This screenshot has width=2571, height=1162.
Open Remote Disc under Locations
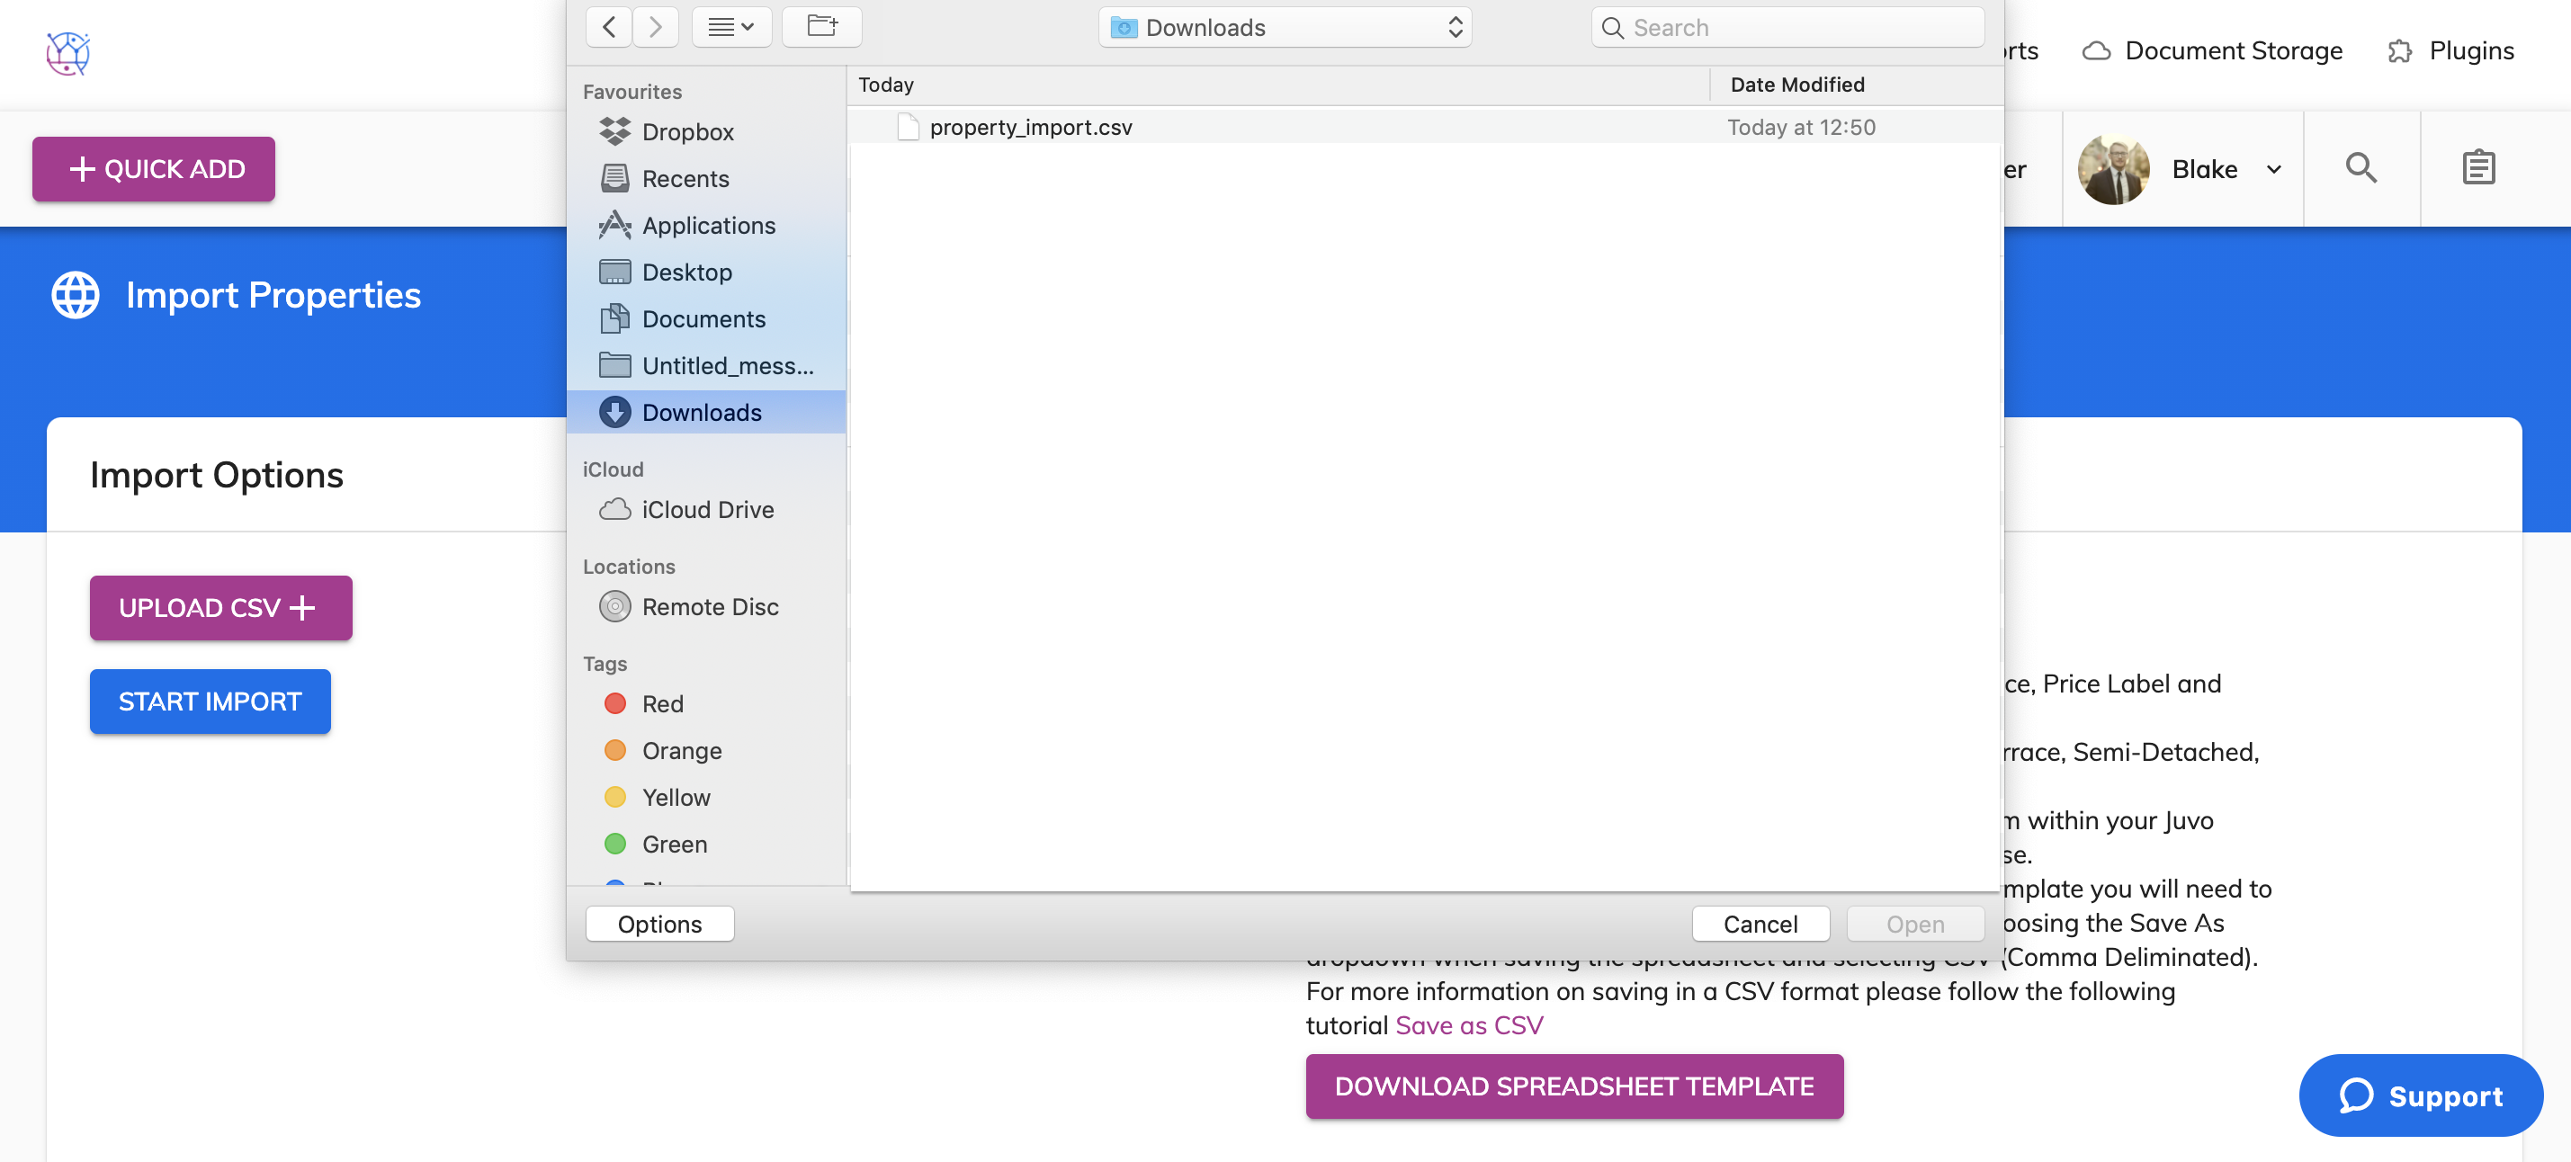(709, 606)
